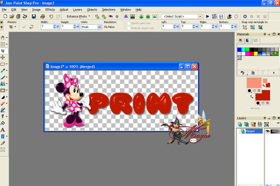Viewport: 280px width, 186px height.
Task: Open the Layers menu
Action: (78, 10)
